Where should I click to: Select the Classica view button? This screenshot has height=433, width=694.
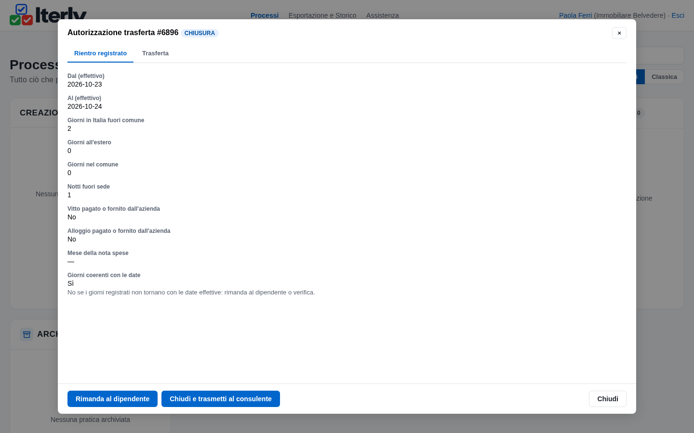(x=664, y=77)
